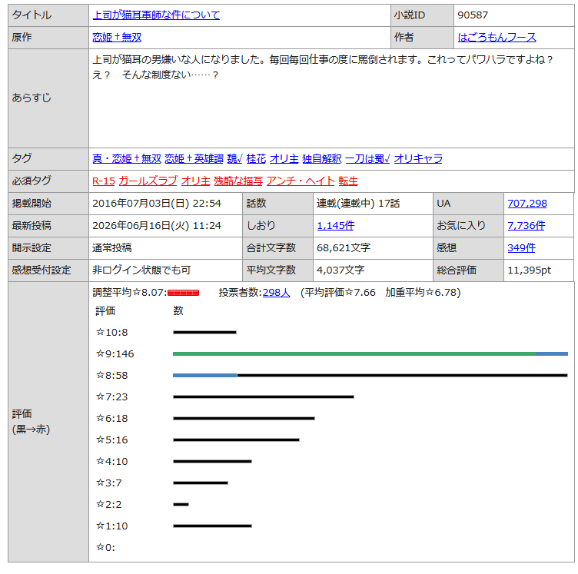Click the ☆5 rating bar

[236, 440]
